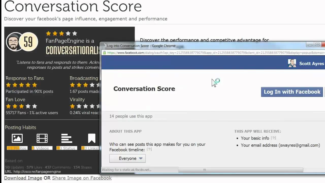This screenshot has width=325, height=183.
Task: Click help mark beside Facebook timeline text
Action: (149, 149)
